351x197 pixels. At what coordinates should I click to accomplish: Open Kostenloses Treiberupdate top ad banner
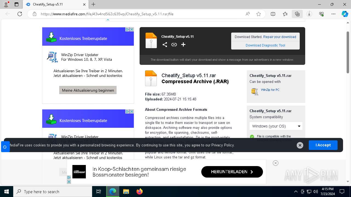pos(88,36)
